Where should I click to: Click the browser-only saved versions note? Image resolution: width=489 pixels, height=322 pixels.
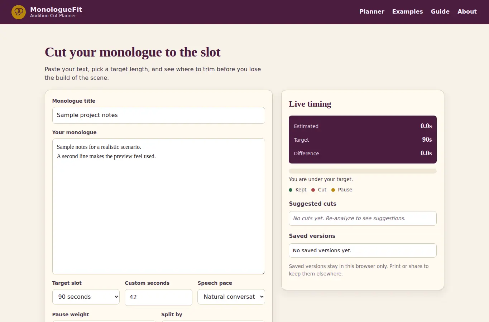[x=359, y=270]
